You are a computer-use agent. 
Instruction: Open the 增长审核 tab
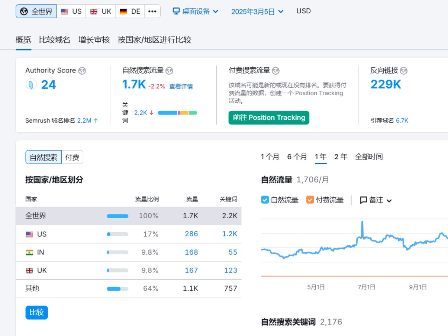94,40
